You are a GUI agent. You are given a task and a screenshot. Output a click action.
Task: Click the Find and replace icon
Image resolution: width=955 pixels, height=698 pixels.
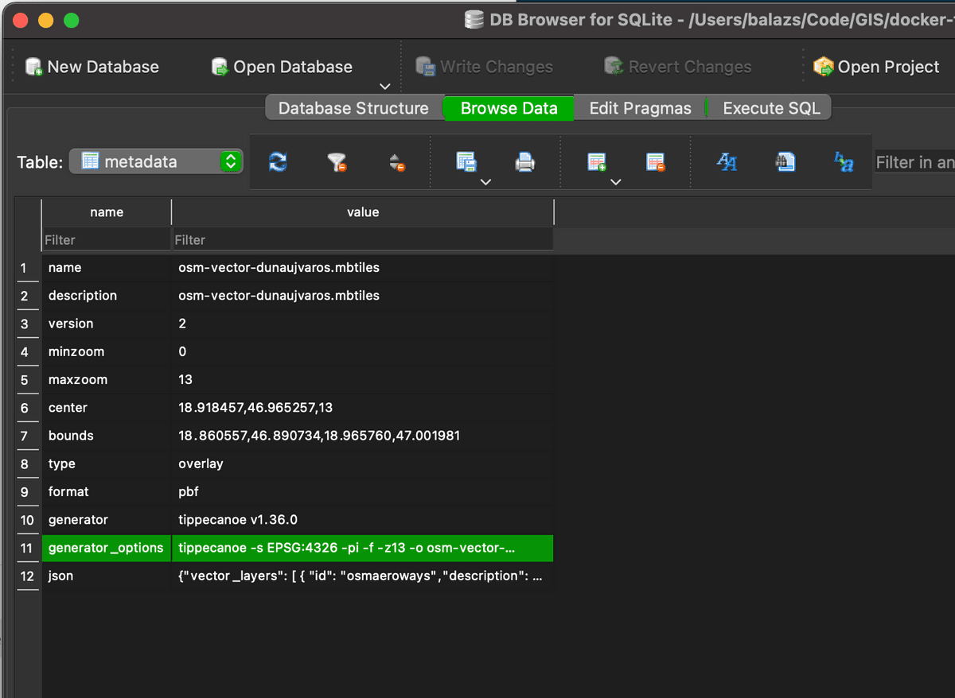[x=844, y=162]
